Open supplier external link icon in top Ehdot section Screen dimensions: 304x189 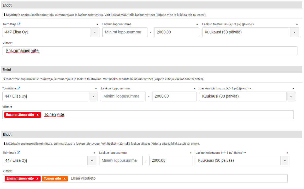tap(19, 24)
